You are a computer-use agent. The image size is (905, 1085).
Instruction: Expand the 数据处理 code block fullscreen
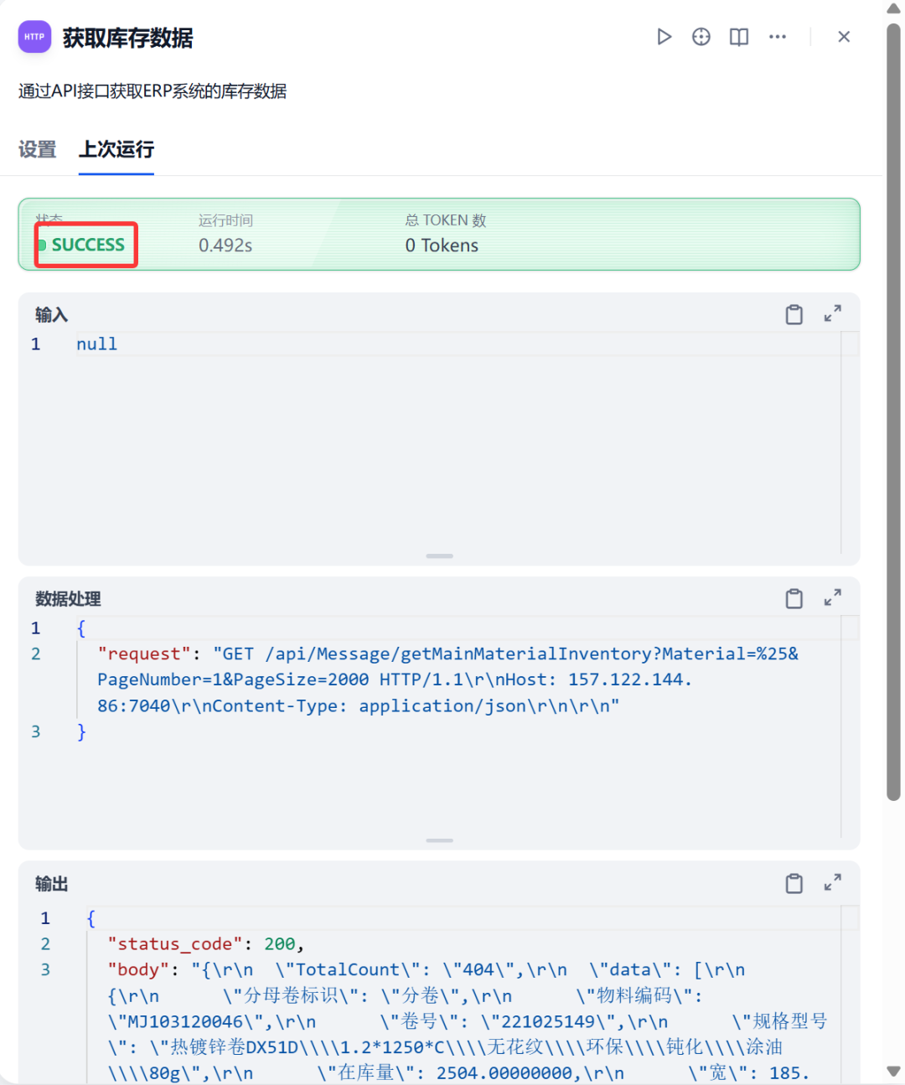pos(832,598)
